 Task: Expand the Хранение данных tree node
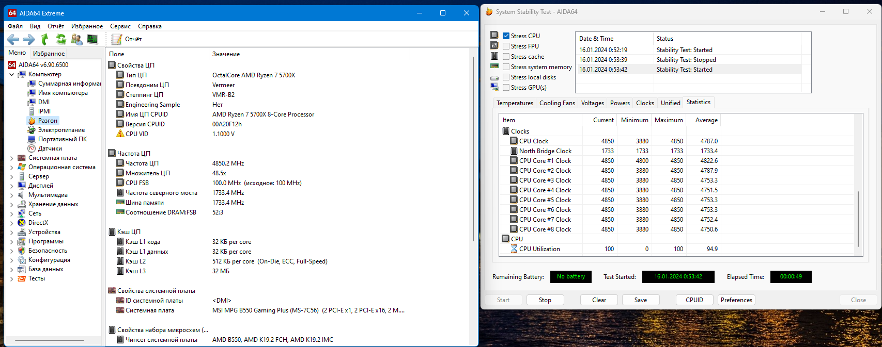click(12, 204)
